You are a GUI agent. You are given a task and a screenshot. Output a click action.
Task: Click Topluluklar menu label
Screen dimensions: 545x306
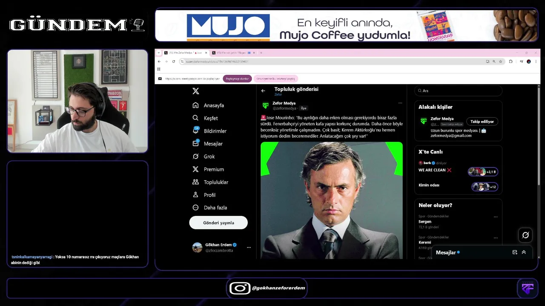(216, 182)
